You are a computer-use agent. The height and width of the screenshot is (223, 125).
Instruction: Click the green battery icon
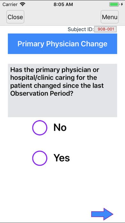[114, 4]
